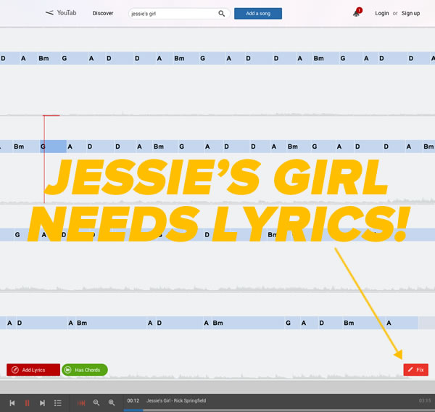Viewport: 435px width, 412px height.
Task: Click the YouTab logo
Action: tap(62, 13)
